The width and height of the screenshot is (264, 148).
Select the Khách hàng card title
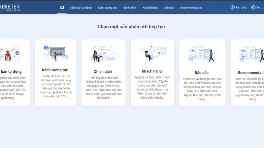pyautogui.click(x=152, y=71)
